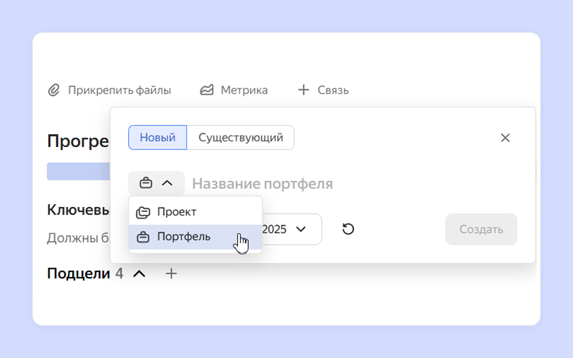573x358 pixels.
Task: Click the plus icon beside Связь
Action: (x=304, y=90)
